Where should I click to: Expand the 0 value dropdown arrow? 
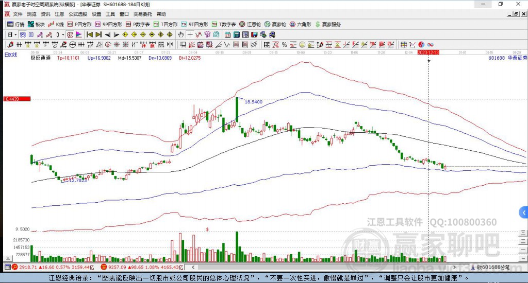(x=63, y=34)
